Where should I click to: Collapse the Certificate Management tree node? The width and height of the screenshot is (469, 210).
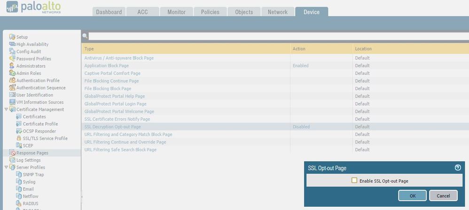click(6, 109)
